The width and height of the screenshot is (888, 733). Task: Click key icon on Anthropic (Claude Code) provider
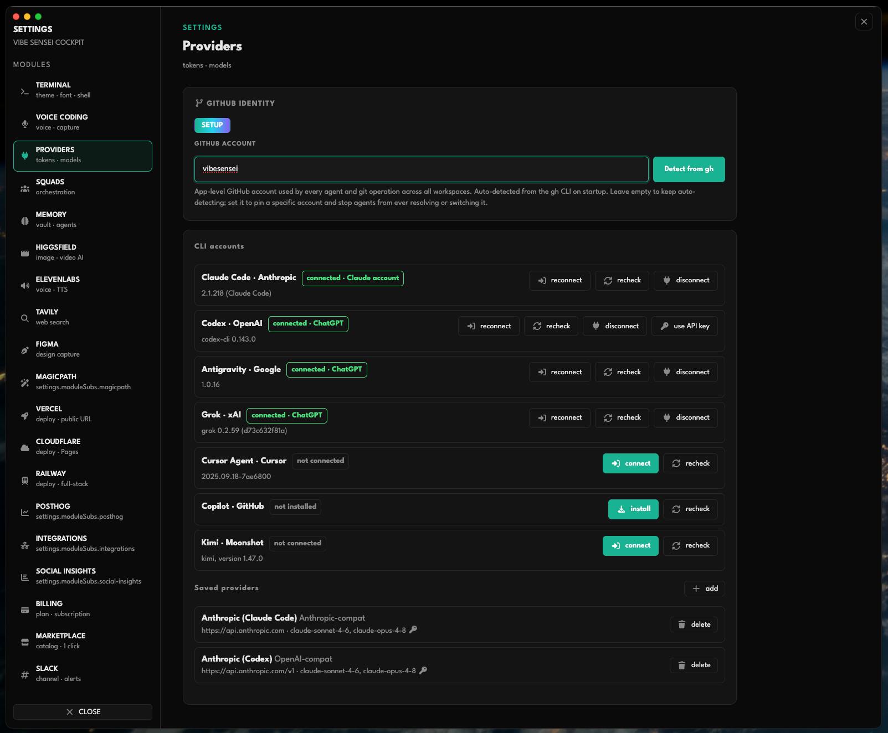413,630
